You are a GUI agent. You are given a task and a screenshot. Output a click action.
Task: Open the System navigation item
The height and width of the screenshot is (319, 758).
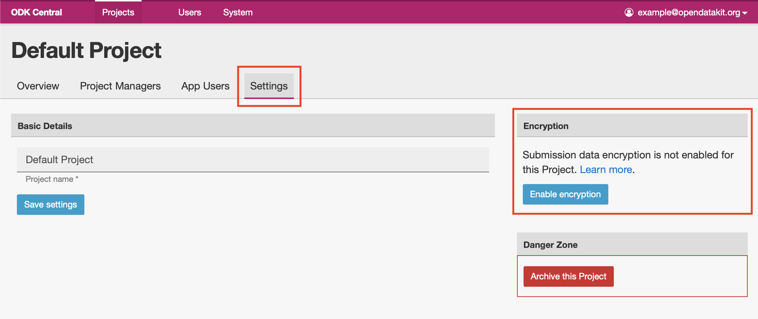click(238, 12)
